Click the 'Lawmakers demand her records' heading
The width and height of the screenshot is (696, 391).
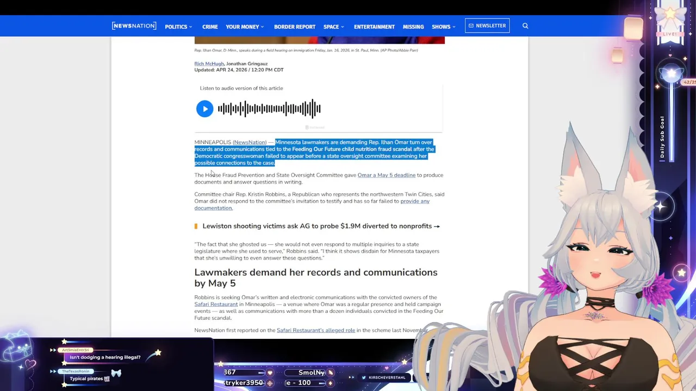pos(316,278)
